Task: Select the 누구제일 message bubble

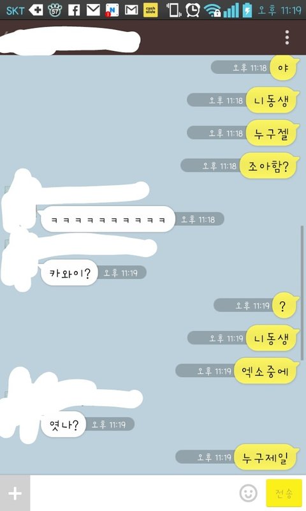Action: click(266, 457)
